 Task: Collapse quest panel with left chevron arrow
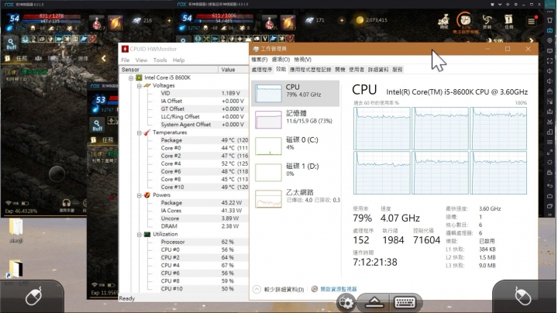coord(104,58)
